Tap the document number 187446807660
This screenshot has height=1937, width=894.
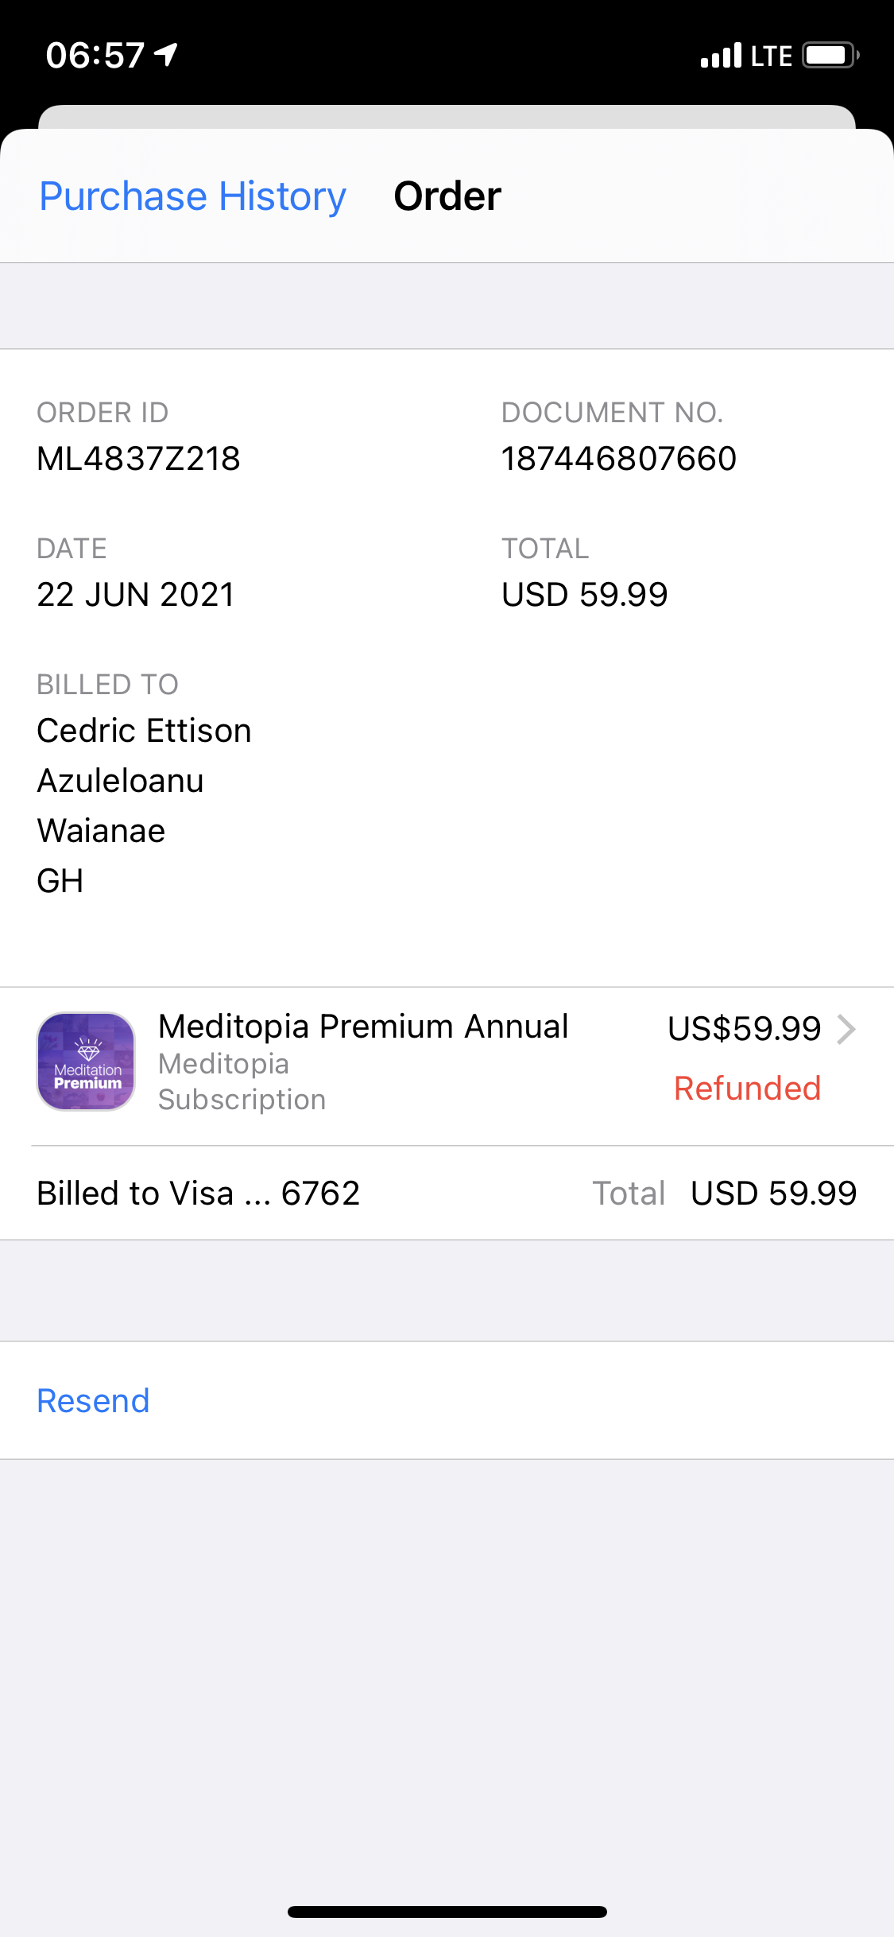click(x=619, y=459)
